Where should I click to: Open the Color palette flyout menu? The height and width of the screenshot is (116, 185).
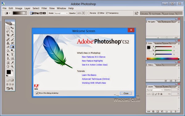[x=179, y=43]
